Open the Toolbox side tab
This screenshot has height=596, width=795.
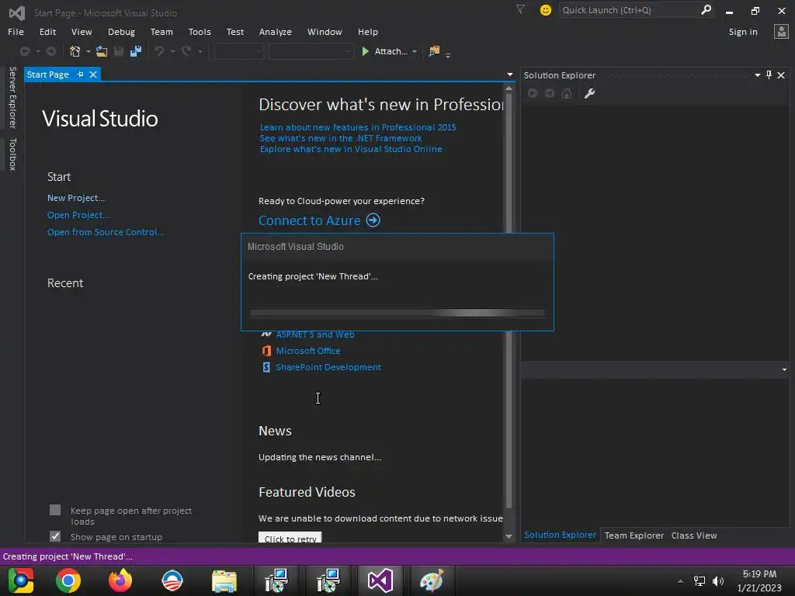[12, 154]
